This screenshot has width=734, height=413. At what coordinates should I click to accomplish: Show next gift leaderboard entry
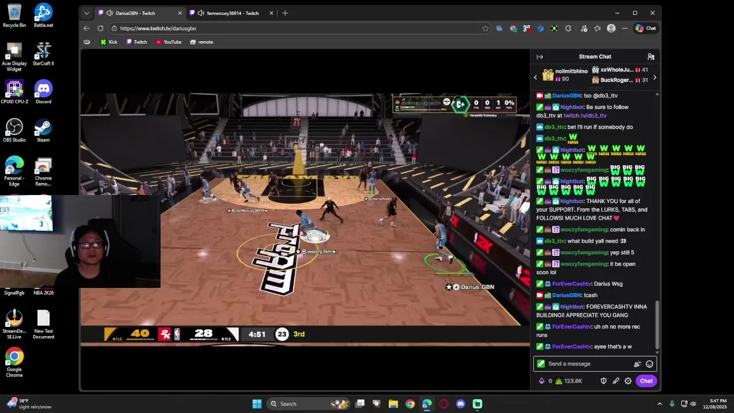pos(654,77)
